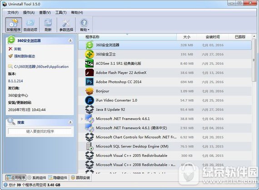
Task: Sort by 程序名称 column header
Action: click(127, 37)
